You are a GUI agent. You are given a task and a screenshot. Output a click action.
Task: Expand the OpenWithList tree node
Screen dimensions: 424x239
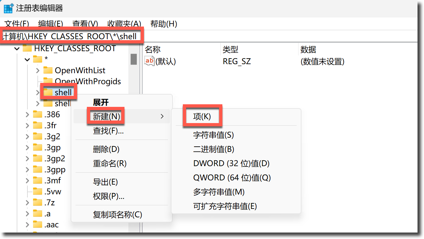[38, 70]
